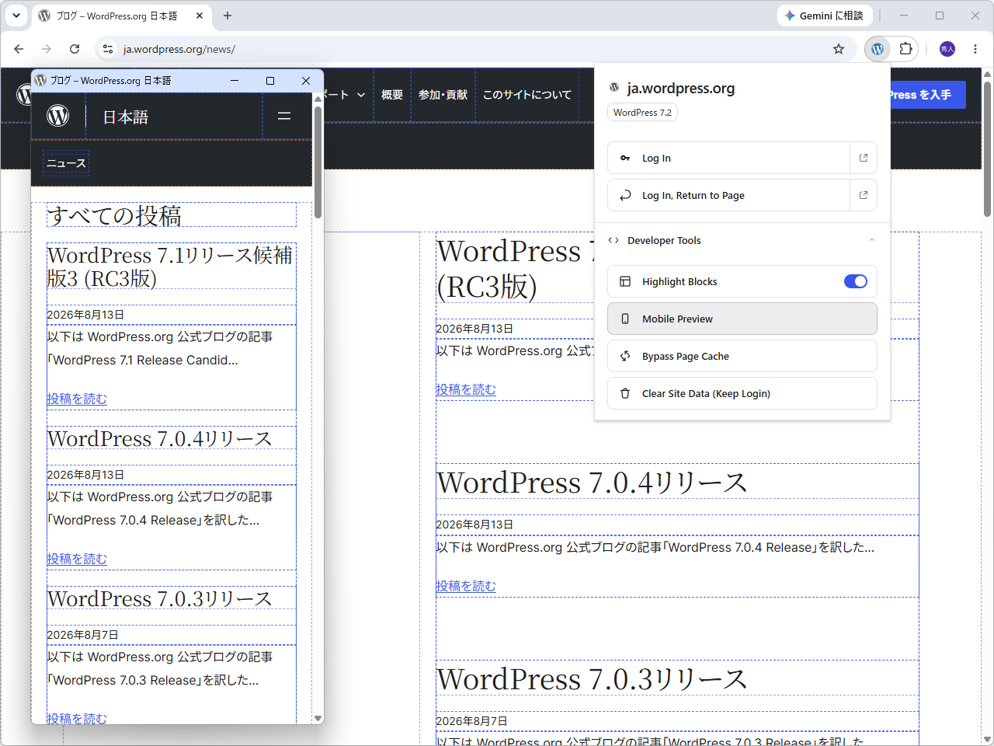Click the address bar URL field
Viewport: 994px width, 746px height.
click(x=474, y=49)
